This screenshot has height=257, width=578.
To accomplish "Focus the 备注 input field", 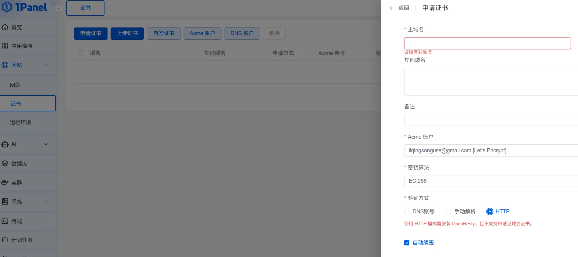I will 491,120.
